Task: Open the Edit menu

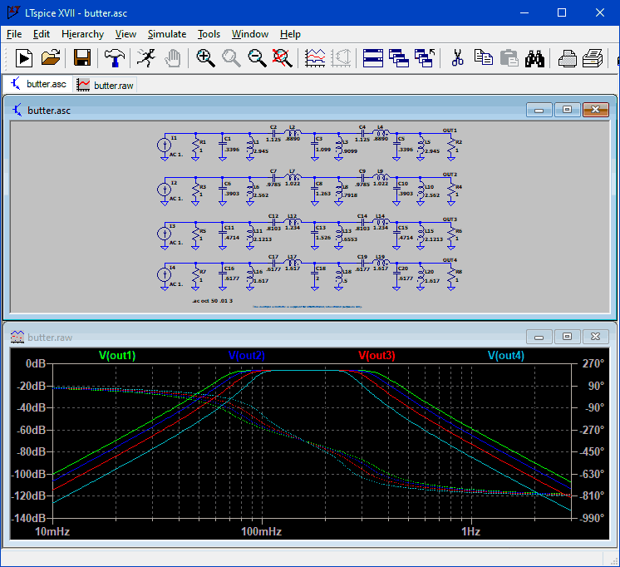Action: pos(42,34)
